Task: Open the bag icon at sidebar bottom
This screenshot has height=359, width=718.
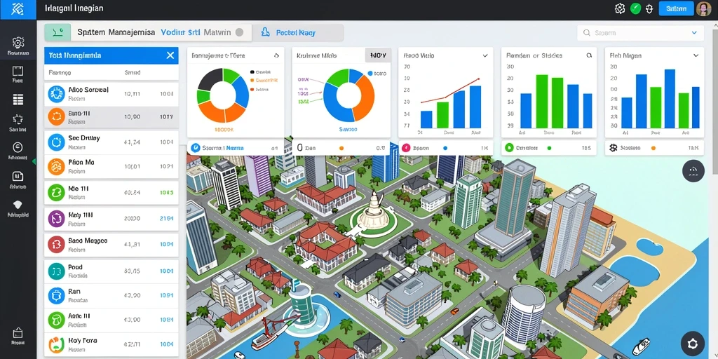Action: point(18,333)
